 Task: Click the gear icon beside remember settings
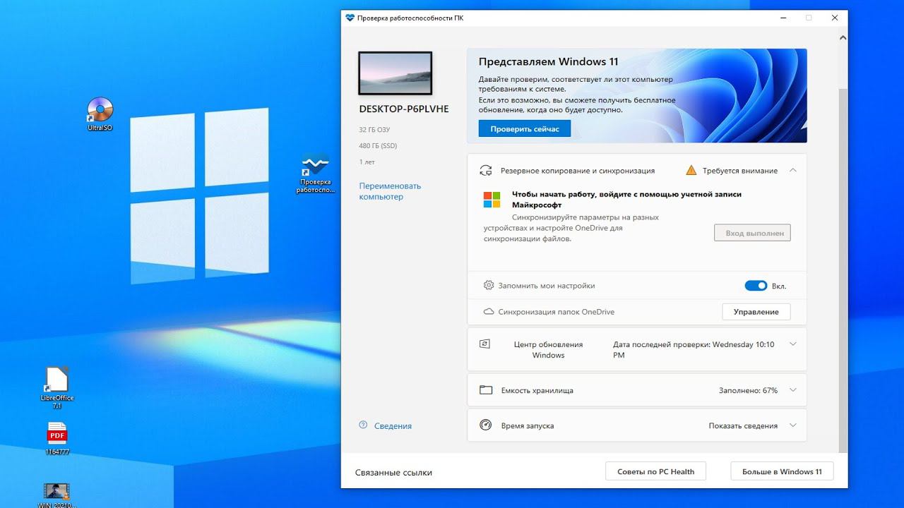pyautogui.click(x=488, y=286)
